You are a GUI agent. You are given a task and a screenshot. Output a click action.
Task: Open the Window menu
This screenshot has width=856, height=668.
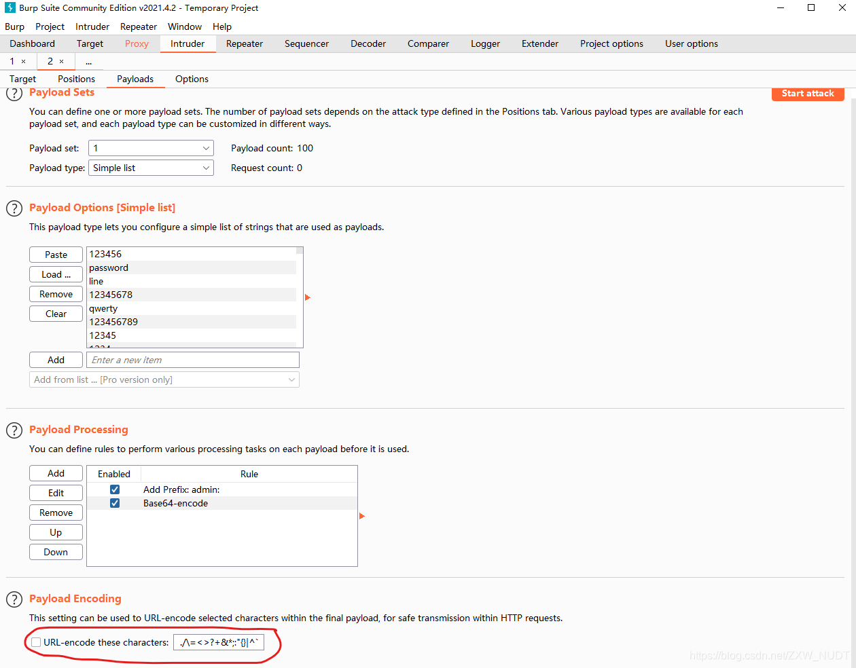coord(184,26)
